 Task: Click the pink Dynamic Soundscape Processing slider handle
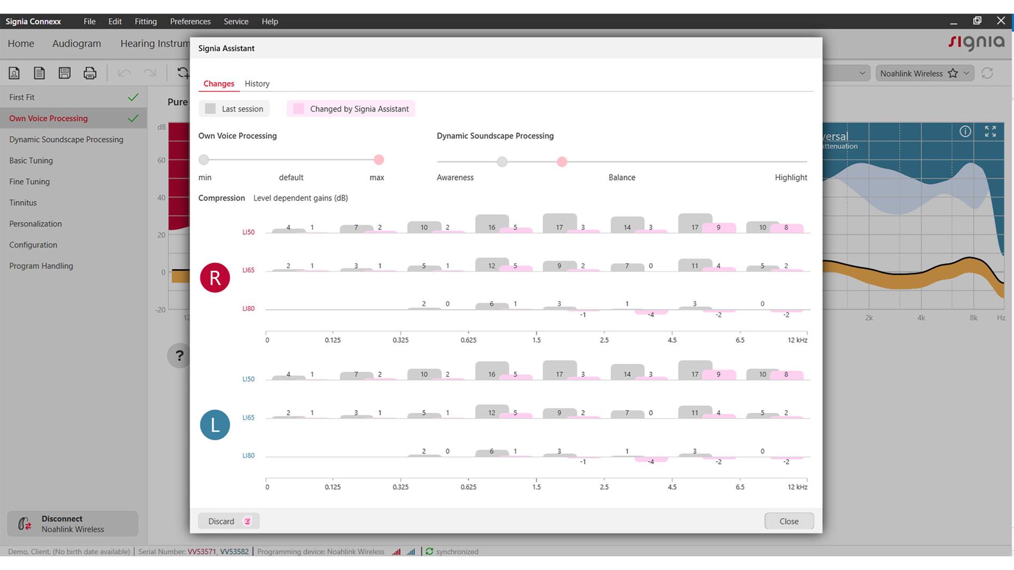click(561, 162)
